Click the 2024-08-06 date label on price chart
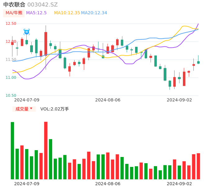 click(x=108, y=100)
